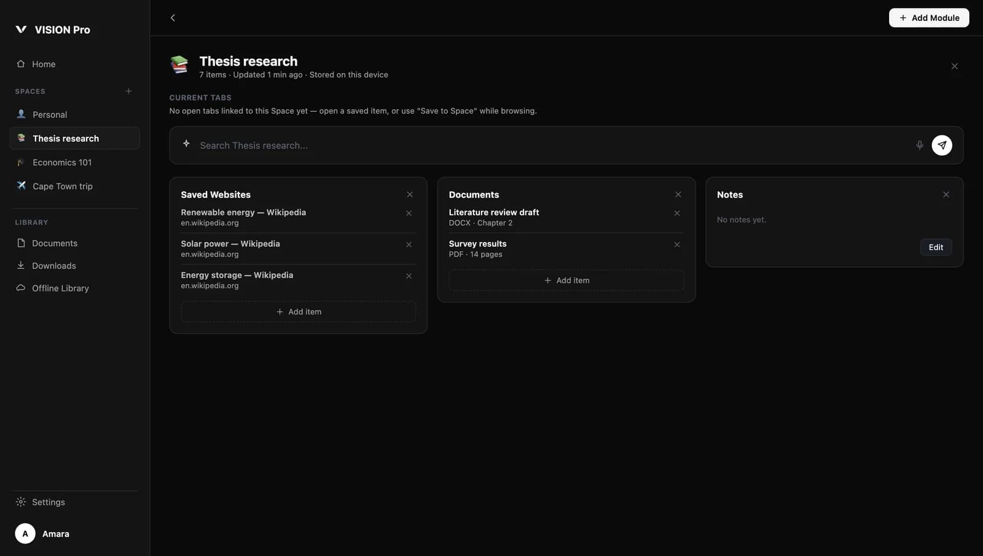Go back using the chevron arrow
The image size is (983, 556).
pos(173,18)
